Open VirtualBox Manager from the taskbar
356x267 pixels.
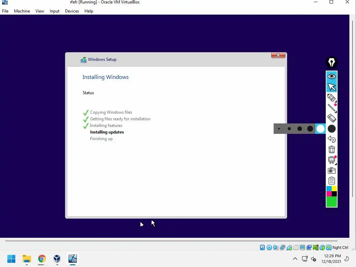coord(57,259)
